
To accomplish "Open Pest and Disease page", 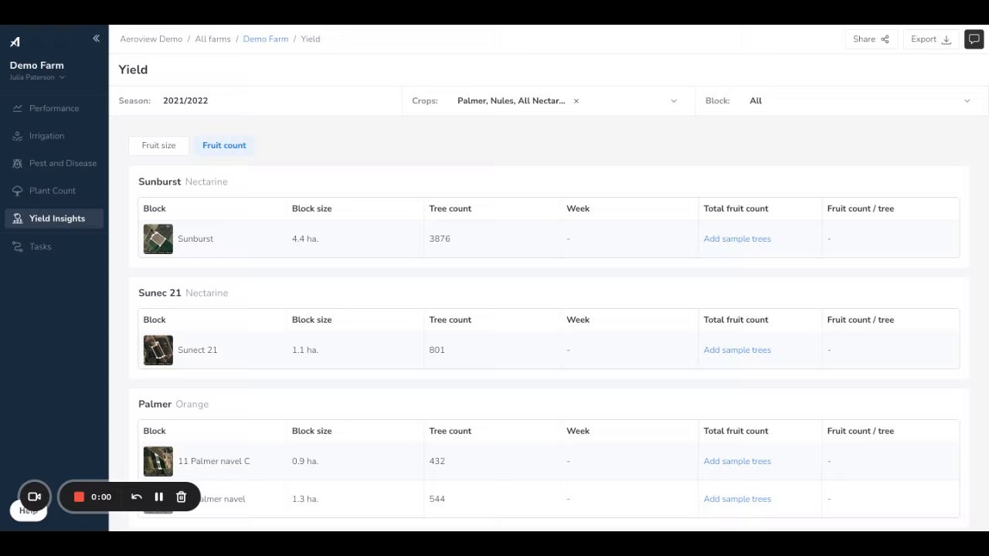I will click(x=54, y=164).
